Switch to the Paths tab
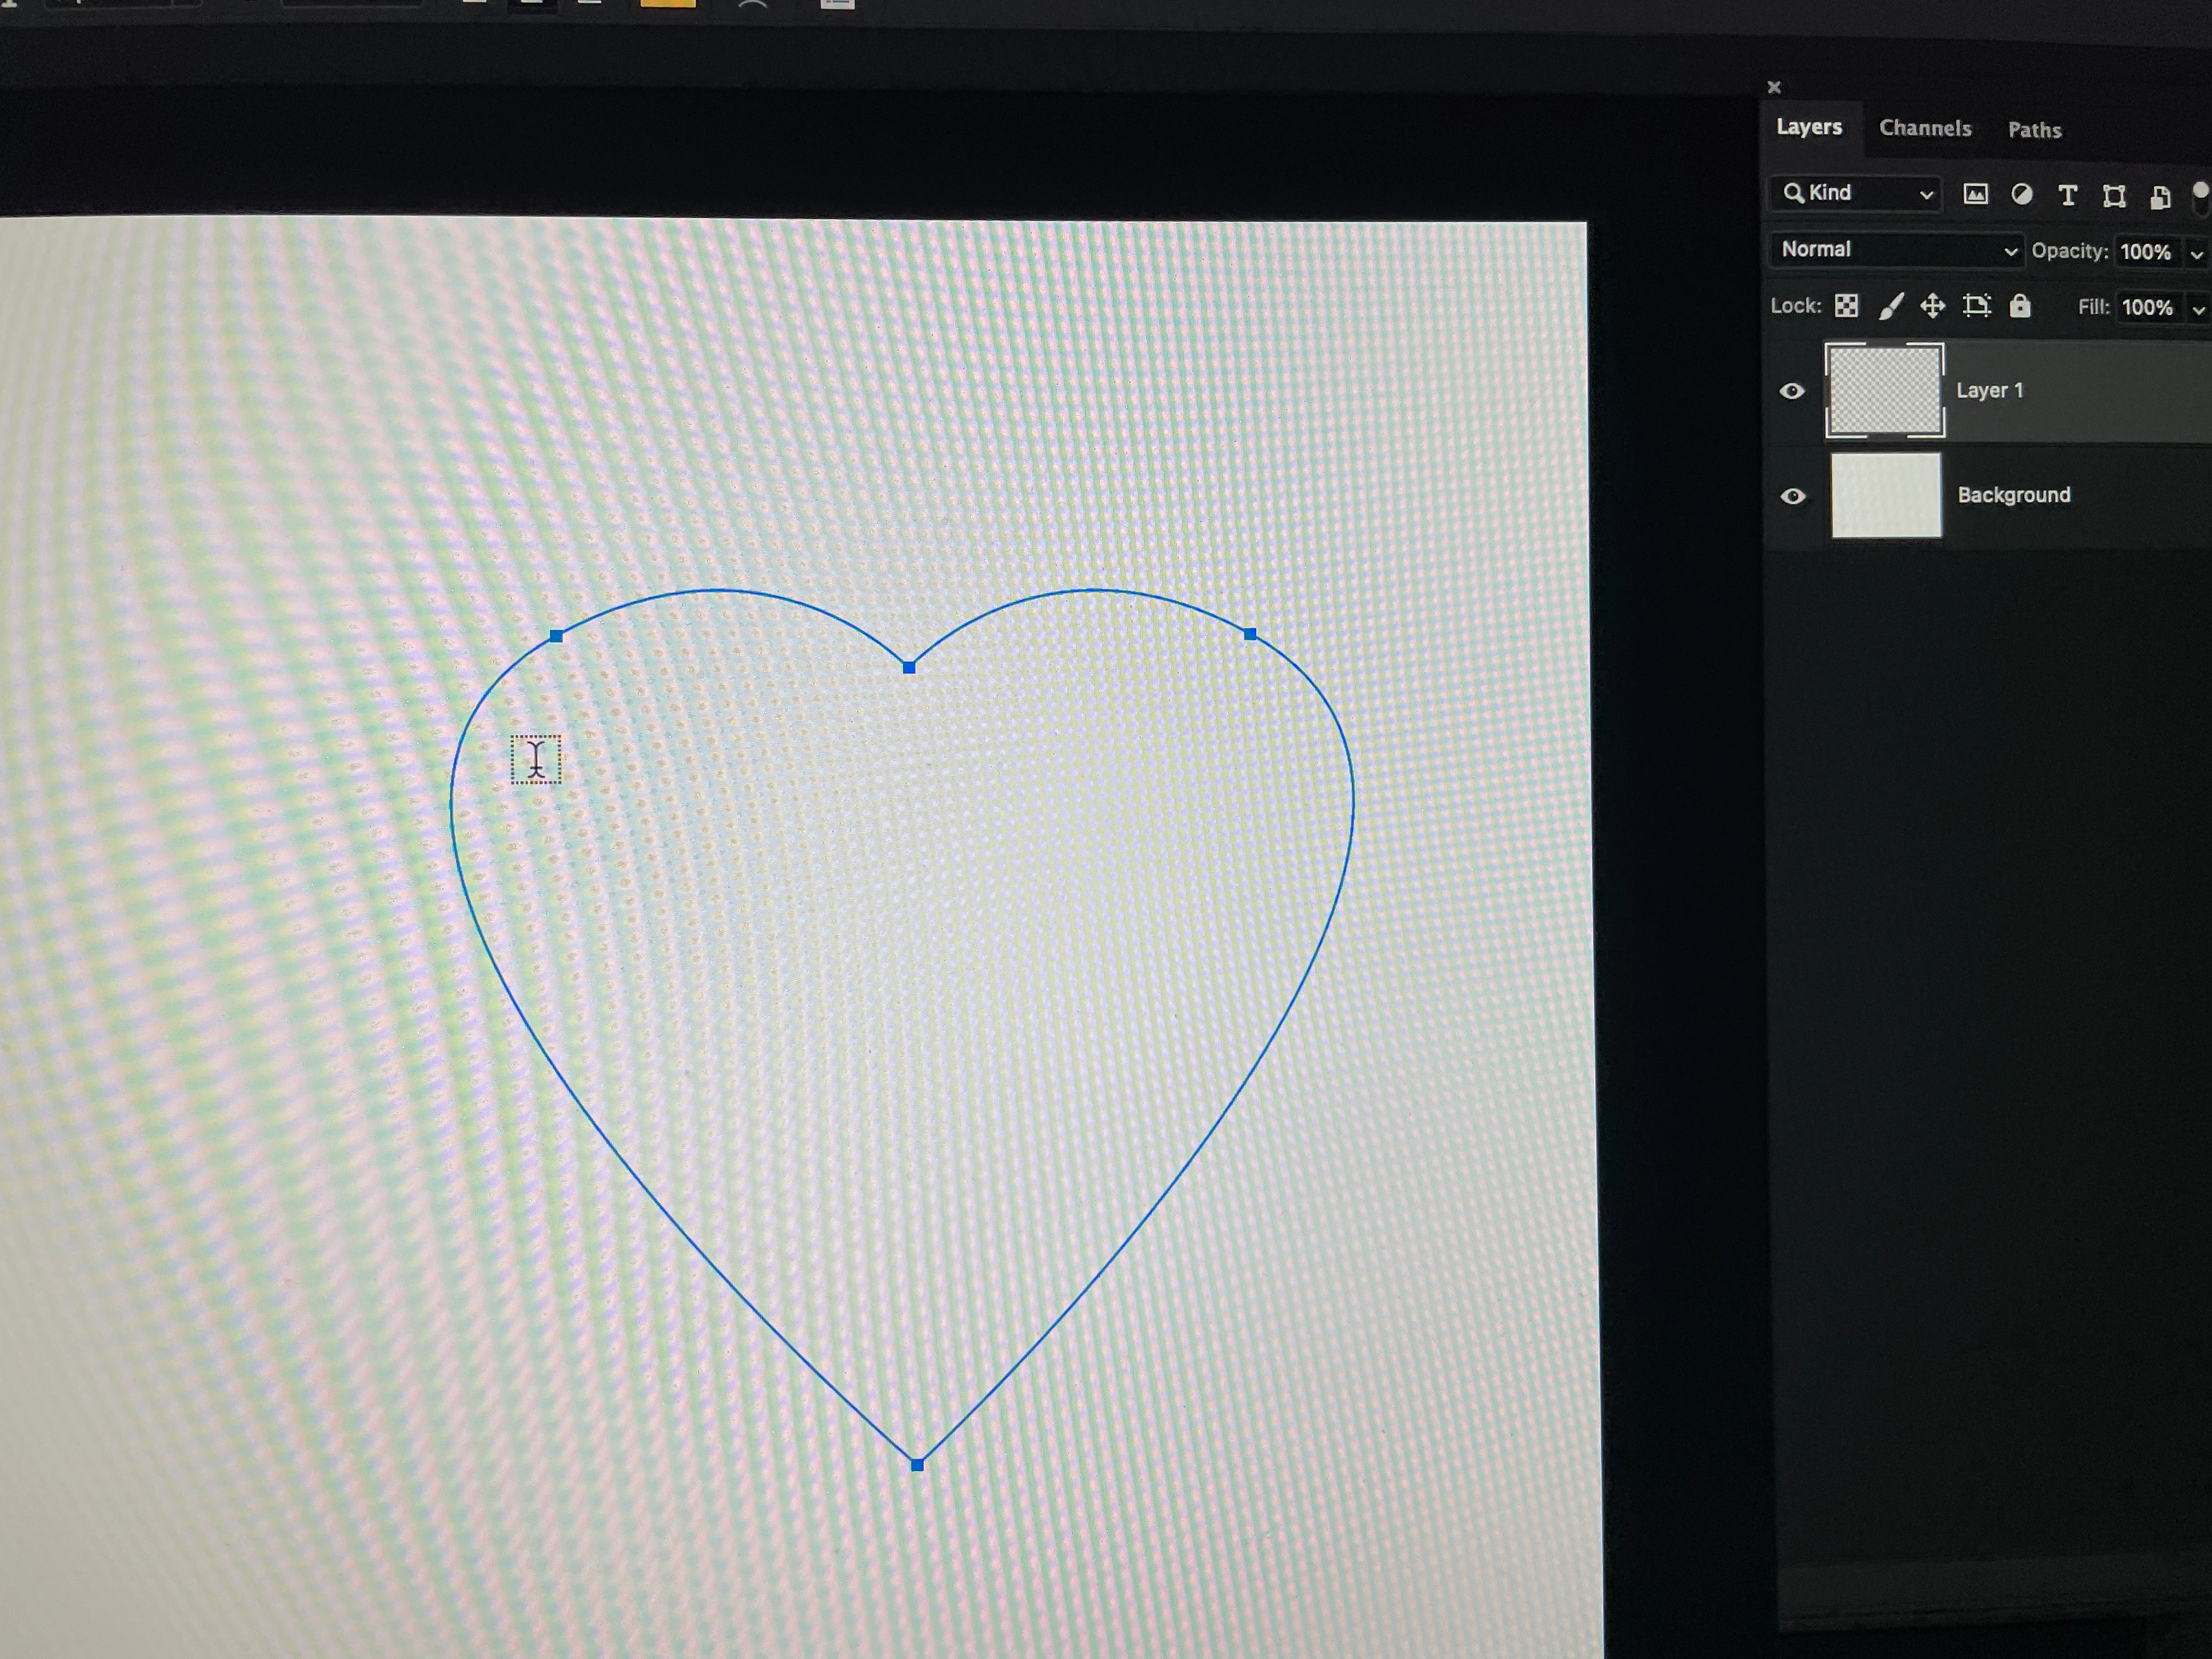The image size is (2212, 1659). point(2034,130)
